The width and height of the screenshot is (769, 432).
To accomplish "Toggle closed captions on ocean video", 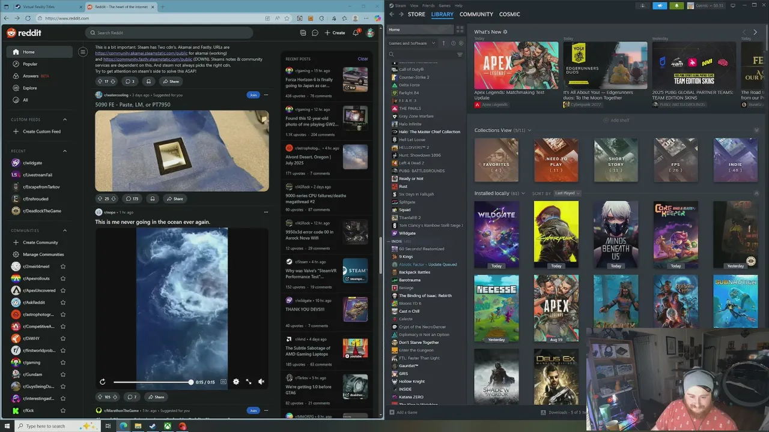I will 223,382.
